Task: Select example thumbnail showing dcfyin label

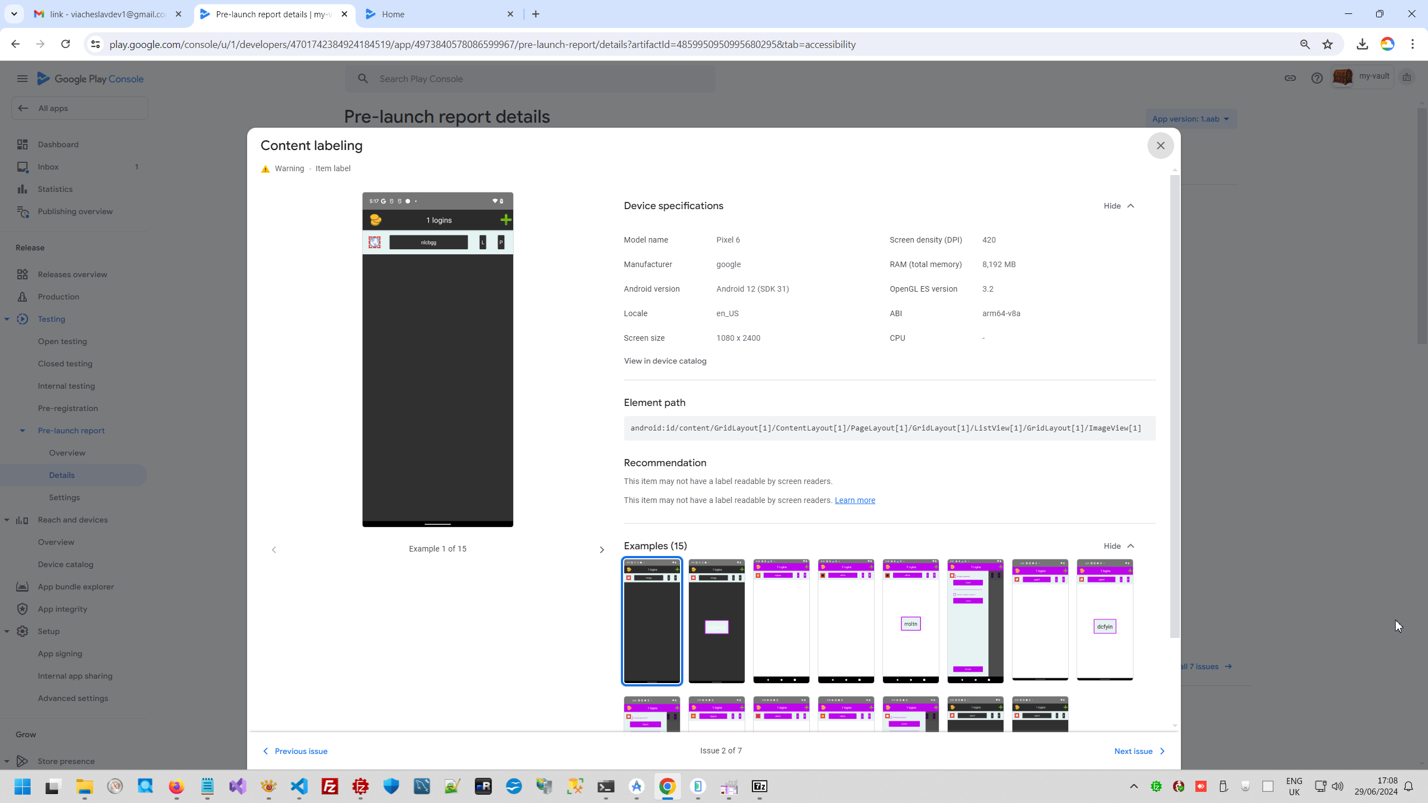Action: pos(1104,620)
